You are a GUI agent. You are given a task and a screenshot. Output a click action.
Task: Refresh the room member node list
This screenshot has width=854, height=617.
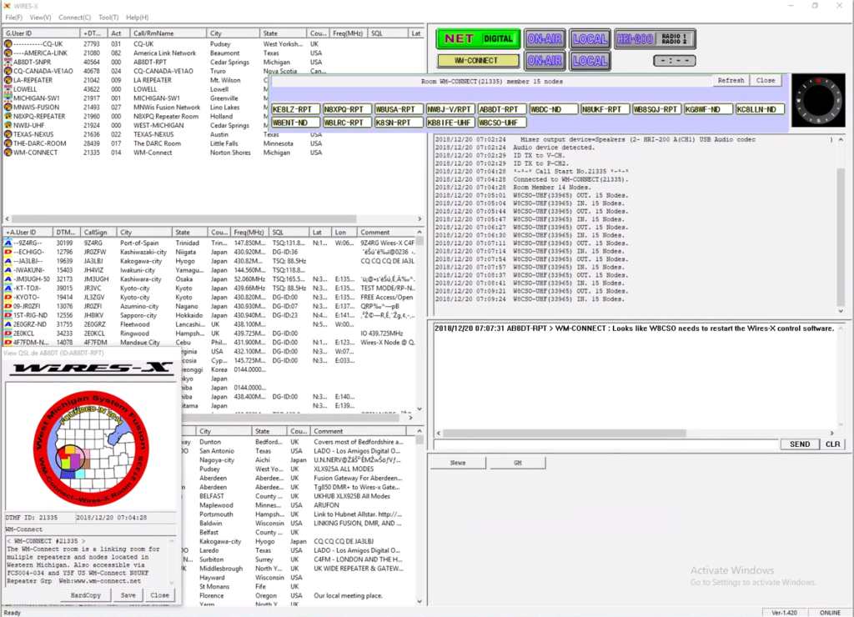(x=731, y=81)
